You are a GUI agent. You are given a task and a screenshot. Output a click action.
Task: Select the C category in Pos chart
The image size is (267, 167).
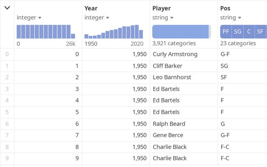(x=249, y=31)
